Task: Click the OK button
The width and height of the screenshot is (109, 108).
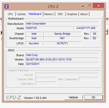Action: 94,97
